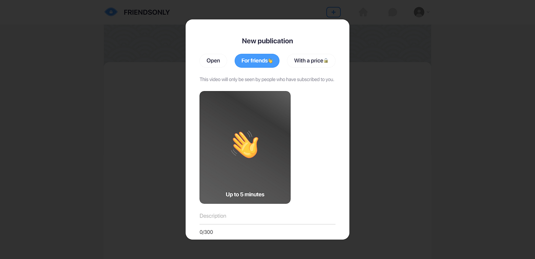This screenshot has height=259, width=535.
Task: Select the Open visibility option
Action: (213, 61)
